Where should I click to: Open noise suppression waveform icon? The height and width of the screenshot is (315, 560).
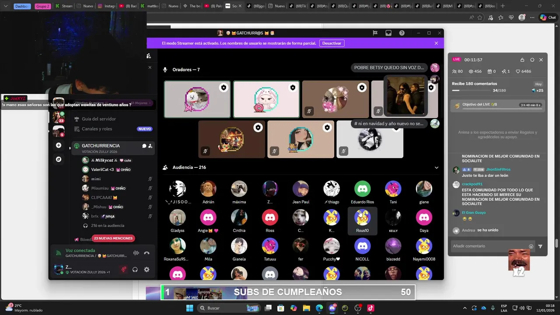tap(136, 253)
